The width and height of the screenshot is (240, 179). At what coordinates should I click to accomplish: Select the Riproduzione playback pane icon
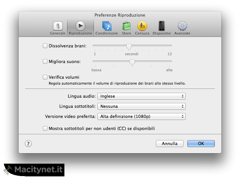(80, 28)
